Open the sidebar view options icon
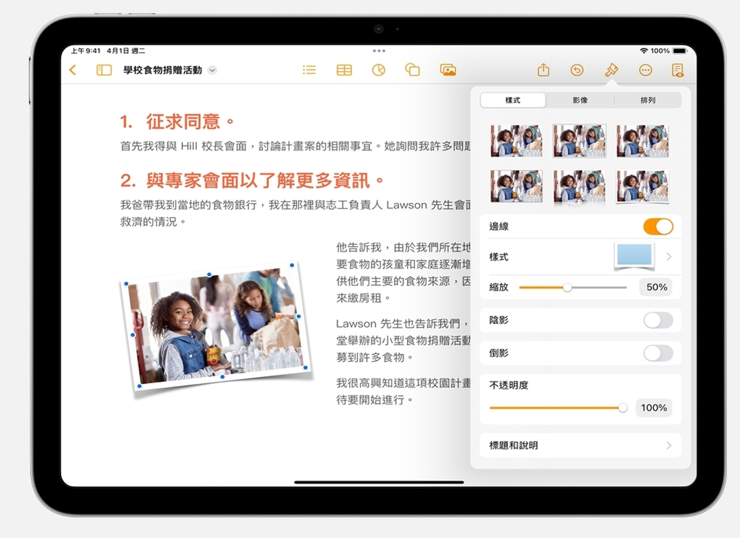This screenshot has width=740, height=538. click(x=104, y=70)
